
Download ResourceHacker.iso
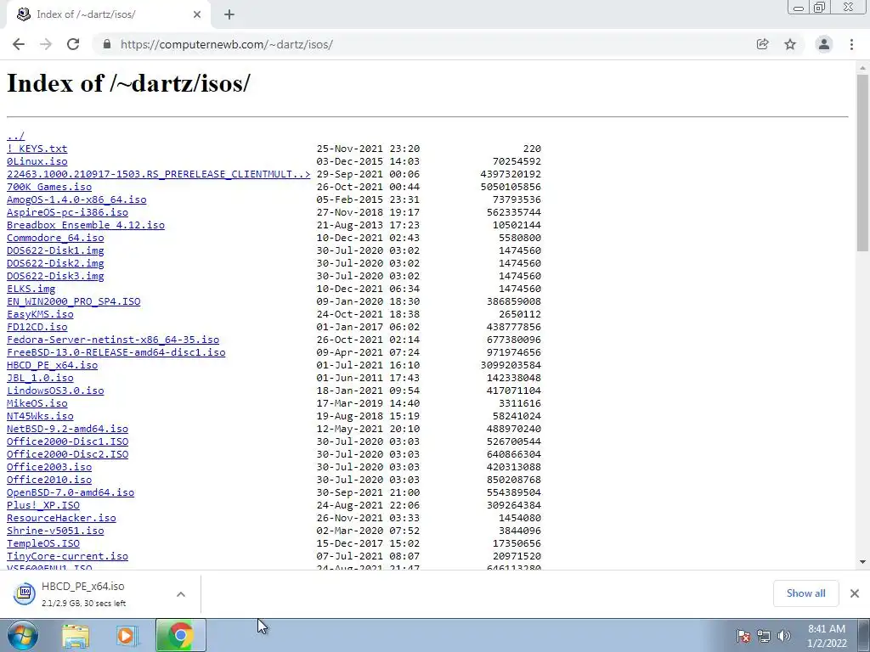61,519
